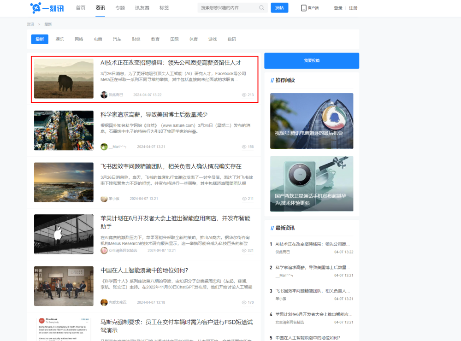Click the elephant thumbnail of the AI招聘 article
The height and width of the screenshot is (341, 461).
click(x=64, y=78)
